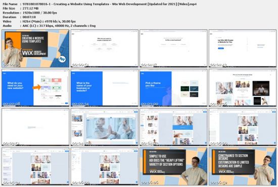This screenshot has width=278, height=187.
Task: Open the thumbnail stamped 00:01:17
Action: (173, 49)
